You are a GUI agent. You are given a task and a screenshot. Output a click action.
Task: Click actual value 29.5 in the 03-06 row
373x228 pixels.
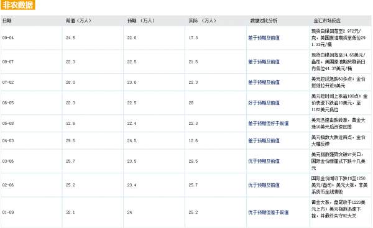point(193,161)
